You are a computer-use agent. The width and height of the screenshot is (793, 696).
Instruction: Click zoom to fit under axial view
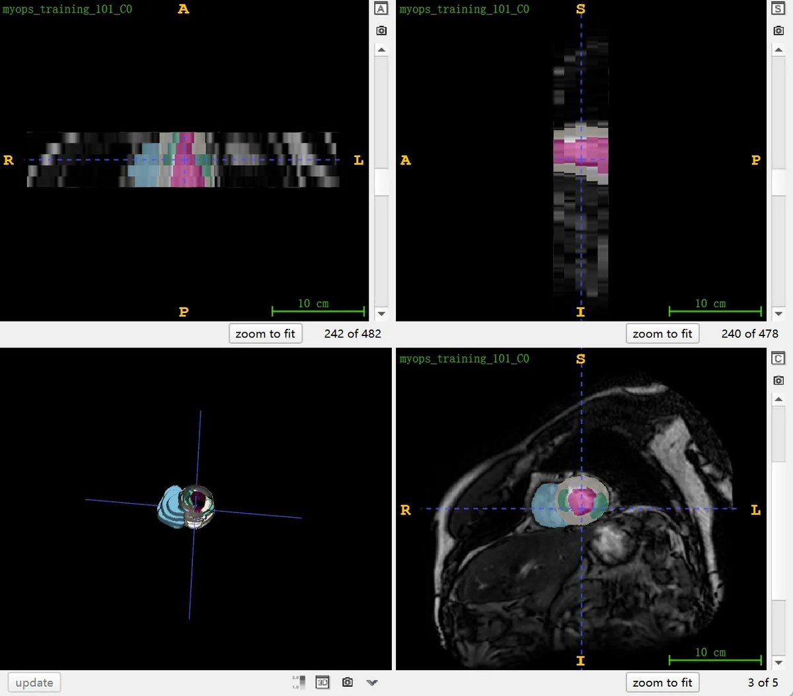(266, 333)
